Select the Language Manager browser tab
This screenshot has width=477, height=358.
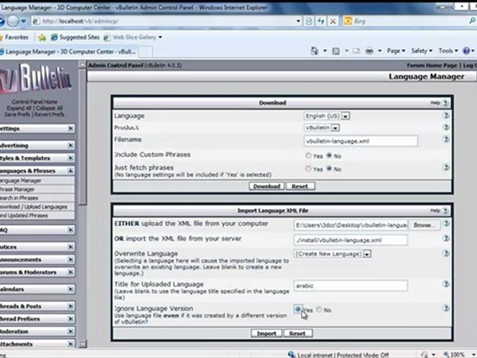tap(69, 52)
